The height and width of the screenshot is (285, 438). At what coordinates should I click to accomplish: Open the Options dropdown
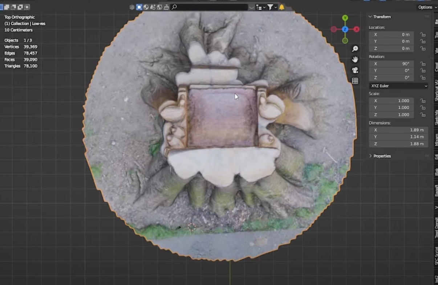(x=426, y=7)
